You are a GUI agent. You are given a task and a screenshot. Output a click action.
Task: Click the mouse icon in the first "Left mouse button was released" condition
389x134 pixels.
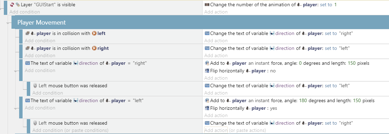click(x=35, y=86)
